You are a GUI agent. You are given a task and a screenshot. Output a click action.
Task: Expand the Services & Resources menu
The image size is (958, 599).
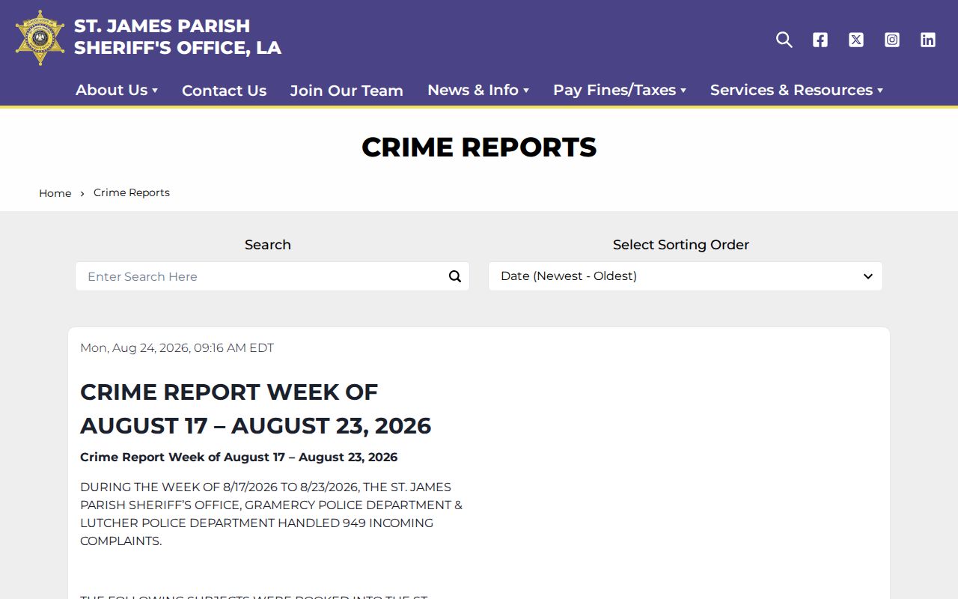[797, 90]
